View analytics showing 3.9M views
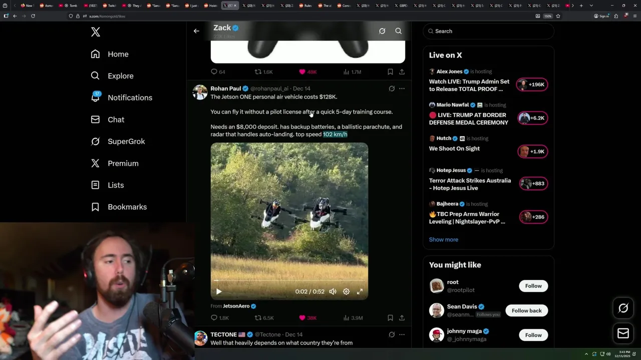 point(353,318)
